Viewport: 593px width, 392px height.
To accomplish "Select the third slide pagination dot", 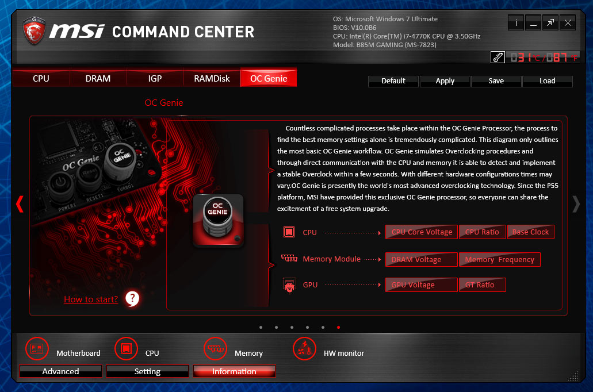I will pyautogui.click(x=292, y=328).
